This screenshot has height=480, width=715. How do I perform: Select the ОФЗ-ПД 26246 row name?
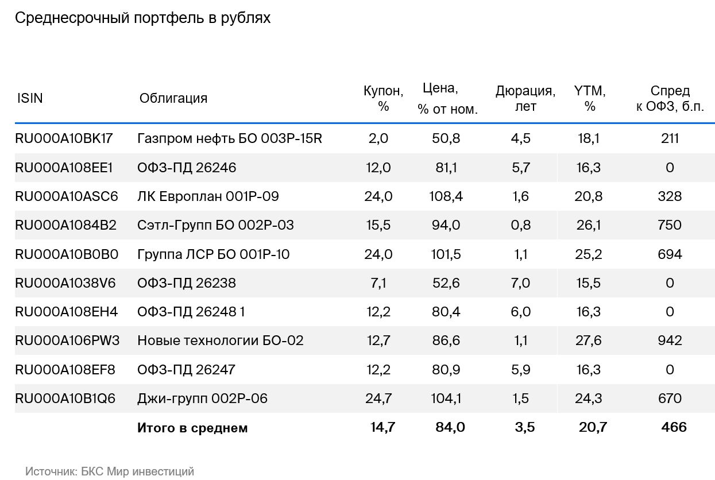(x=187, y=168)
